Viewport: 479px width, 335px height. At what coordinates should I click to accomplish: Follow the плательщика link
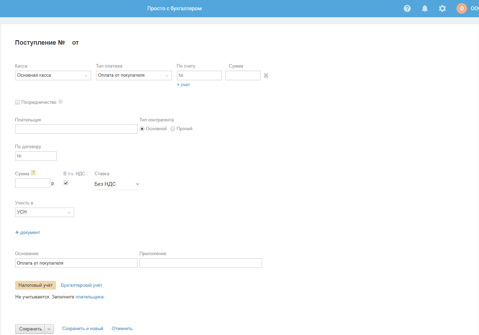pos(89,297)
